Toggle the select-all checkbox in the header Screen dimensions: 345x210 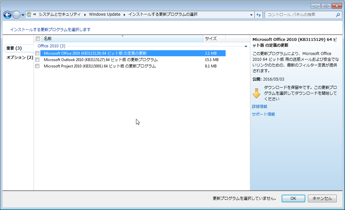tap(38, 39)
